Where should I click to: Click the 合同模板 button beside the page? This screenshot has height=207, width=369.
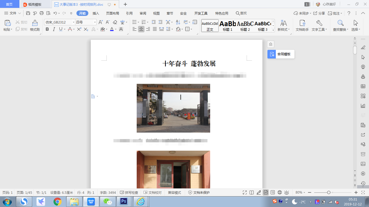pos(281,54)
